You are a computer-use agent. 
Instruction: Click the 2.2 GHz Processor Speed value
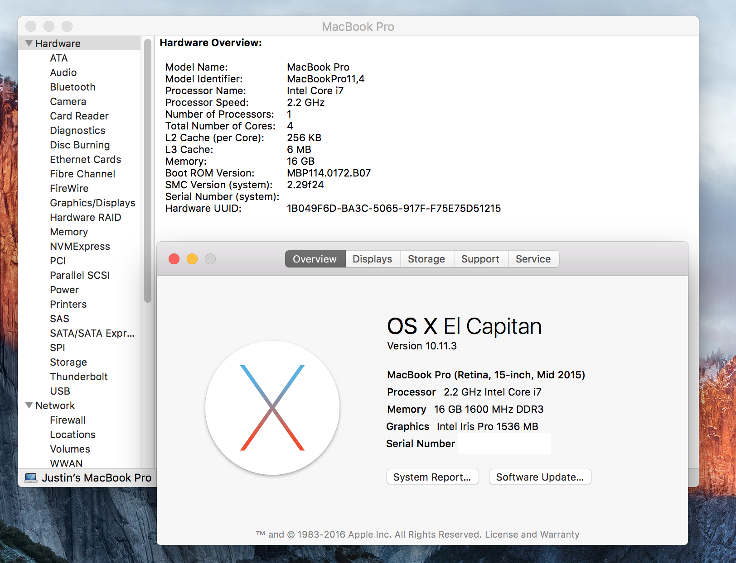tap(305, 102)
